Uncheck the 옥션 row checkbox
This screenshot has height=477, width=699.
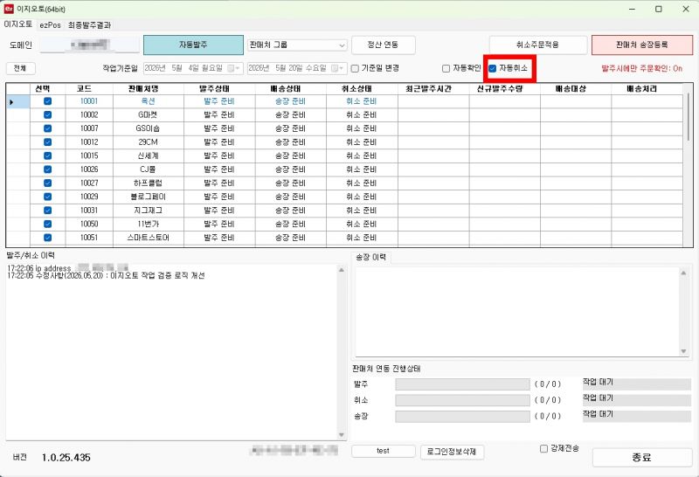48,101
